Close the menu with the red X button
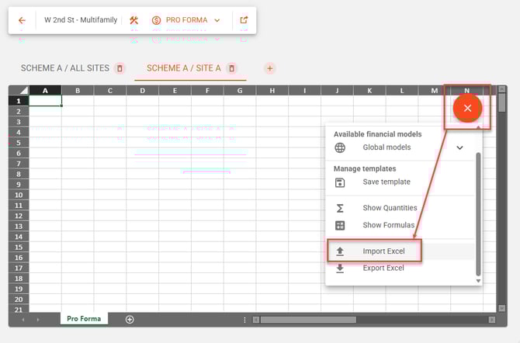 (x=467, y=109)
